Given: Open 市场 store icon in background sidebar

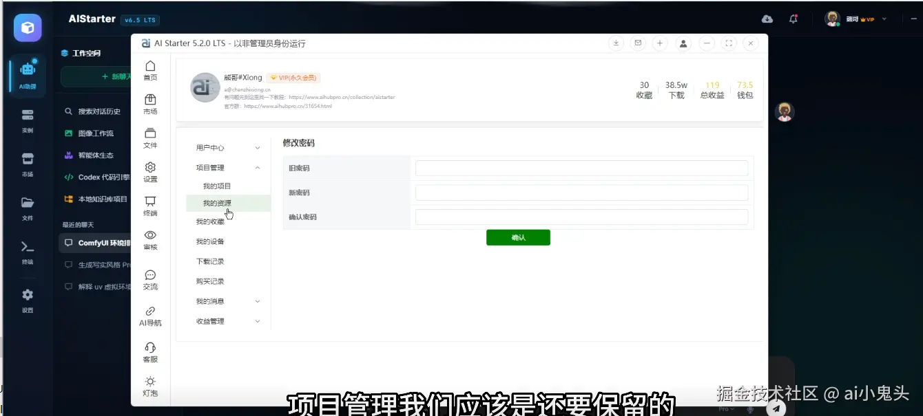Looking at the screenshot, I should pos(28,164).
